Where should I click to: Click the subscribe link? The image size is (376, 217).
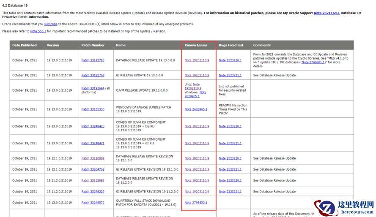point(51,24)
